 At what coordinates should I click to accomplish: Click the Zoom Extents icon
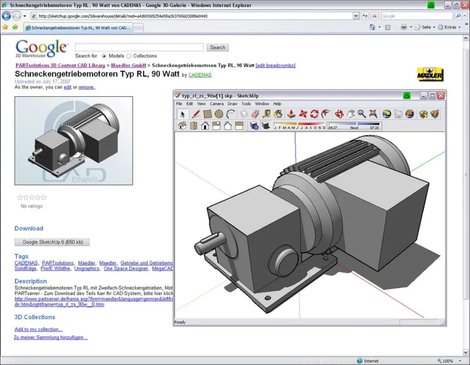(x=373, y=114)
